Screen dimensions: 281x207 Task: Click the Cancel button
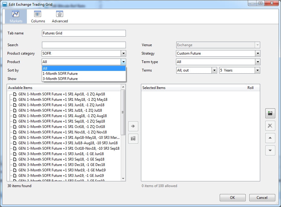pyautogui.click(x=262, y=198)
